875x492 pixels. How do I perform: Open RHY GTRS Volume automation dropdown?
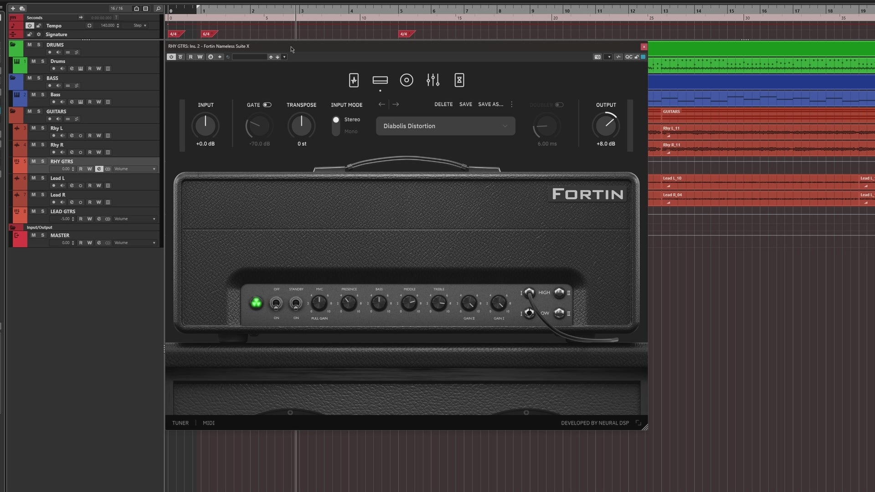click(x=134, y=169)
